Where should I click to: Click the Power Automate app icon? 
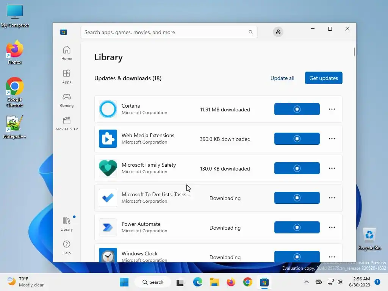[x=108, y=227]
